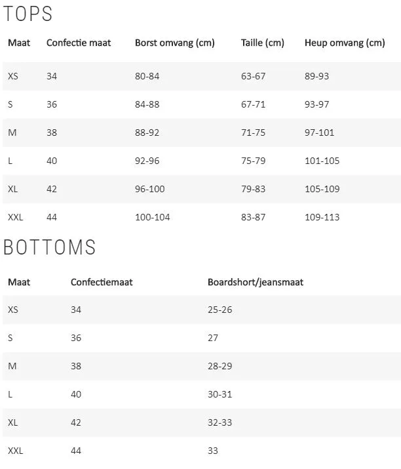Select the Taille (cm) column header

point(263,43)
